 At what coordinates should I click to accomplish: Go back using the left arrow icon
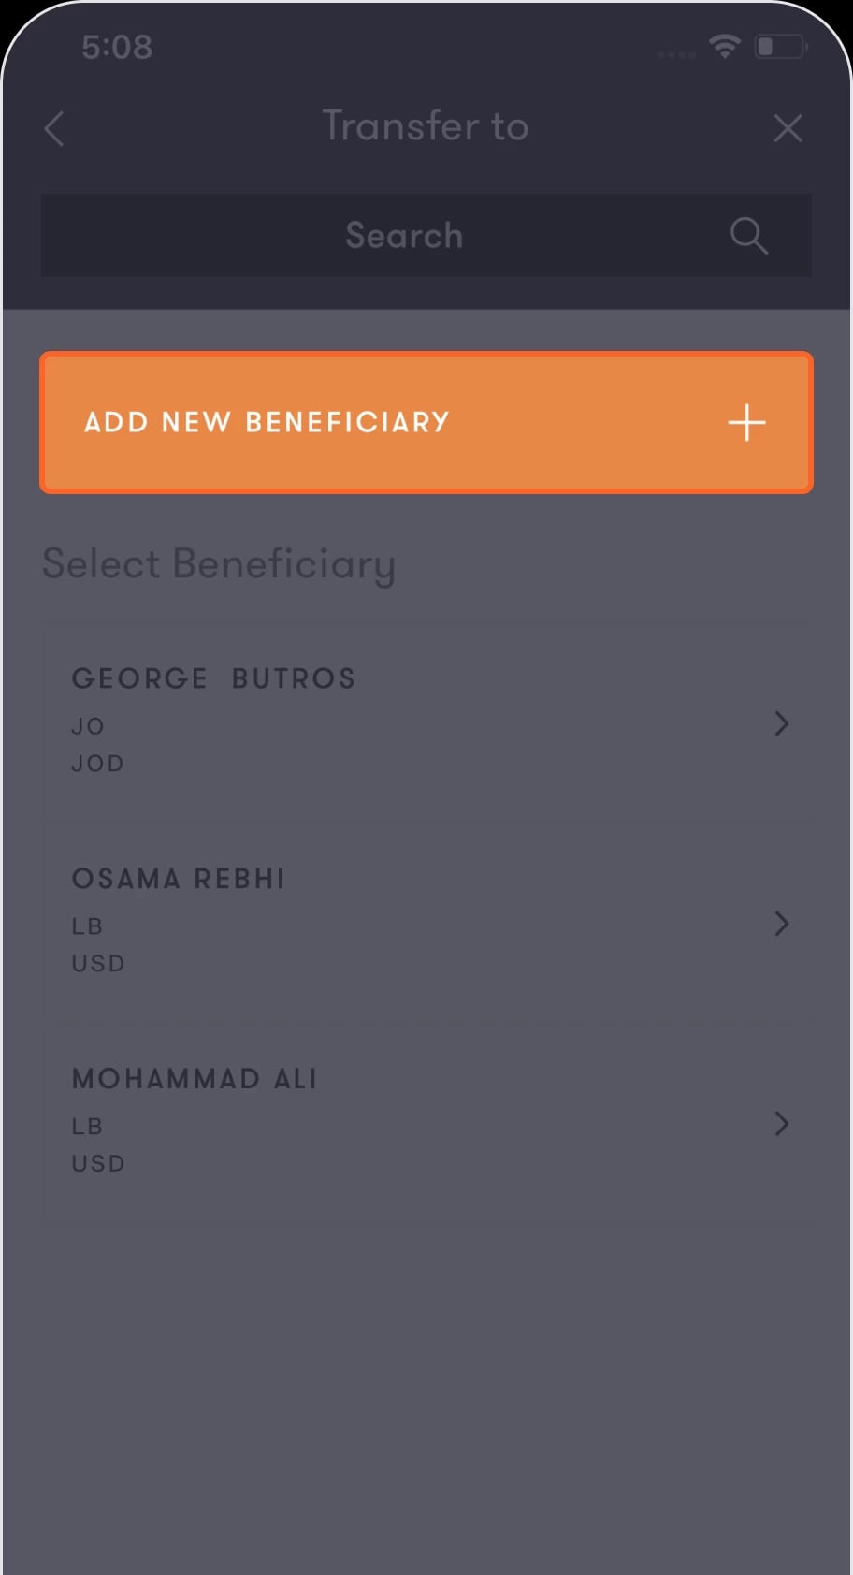(54, 128)
